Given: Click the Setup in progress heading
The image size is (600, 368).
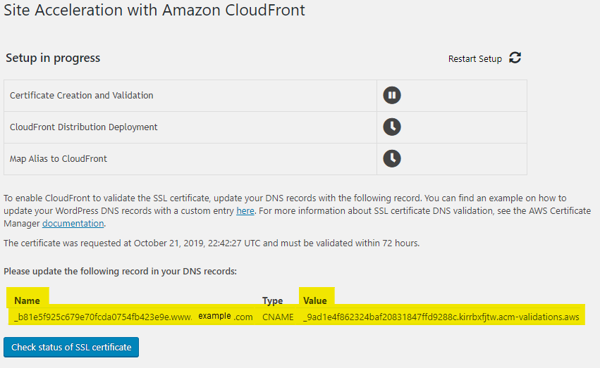Looking at the screenshot, I should click(x=53, y=58).
